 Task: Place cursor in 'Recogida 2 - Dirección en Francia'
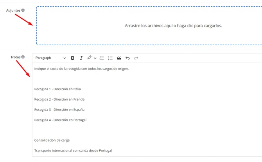coord(59,99)
